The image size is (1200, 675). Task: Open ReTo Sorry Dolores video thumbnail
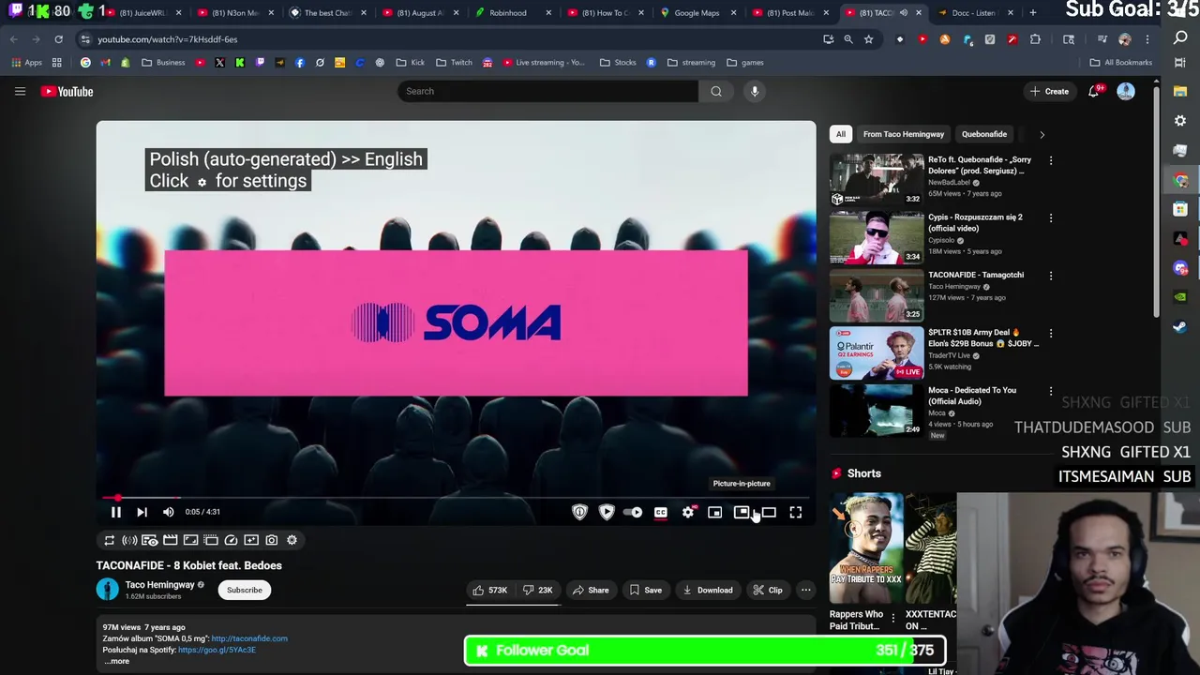[x=877, y=179]
